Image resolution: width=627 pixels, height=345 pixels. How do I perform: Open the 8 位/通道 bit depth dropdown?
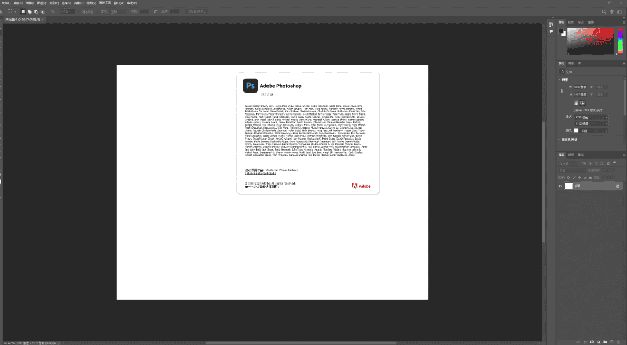(591, 123)
